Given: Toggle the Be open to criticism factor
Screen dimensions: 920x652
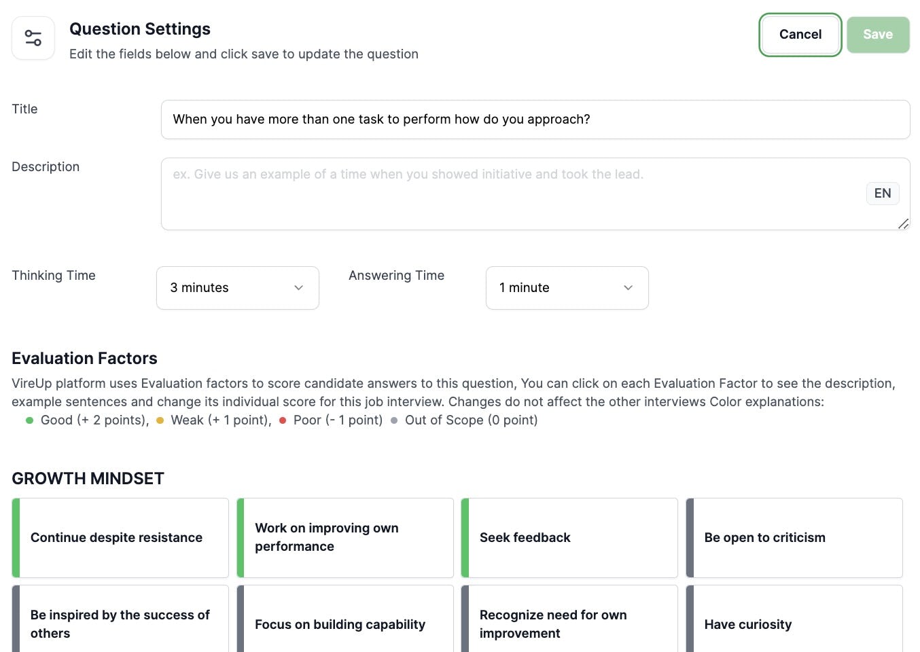Looking at the screenshot, I should (x=794, y=537).
